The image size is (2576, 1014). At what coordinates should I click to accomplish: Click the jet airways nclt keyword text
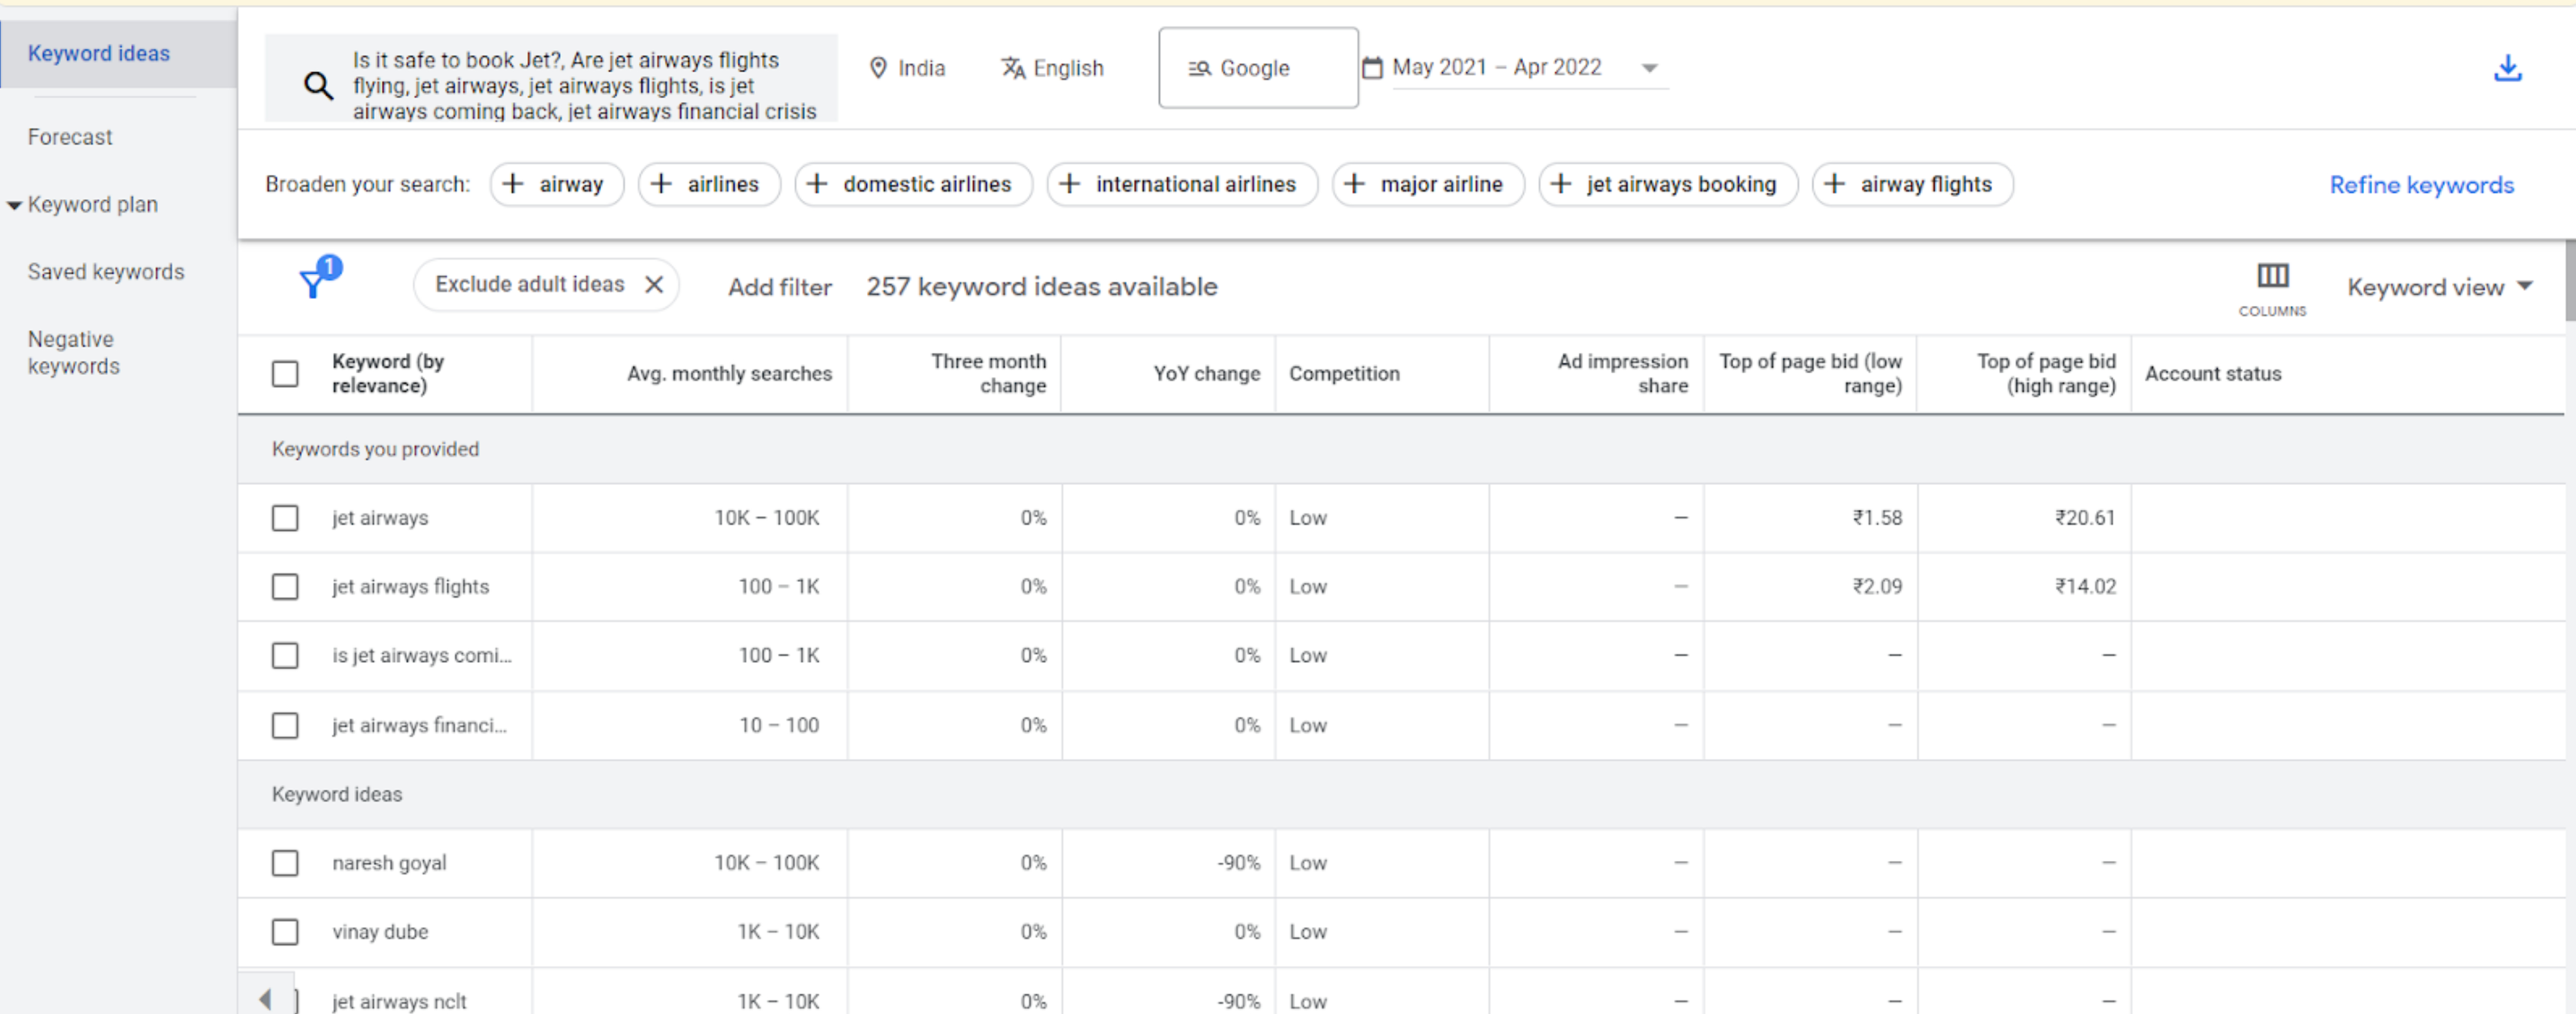tap(399, 1001)
